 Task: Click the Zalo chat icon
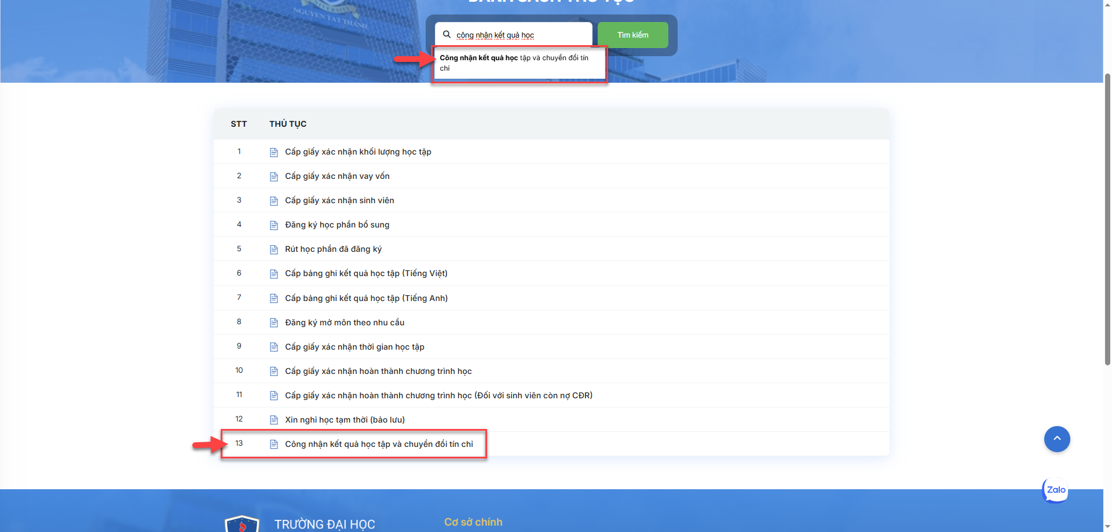coord(1055,490)
